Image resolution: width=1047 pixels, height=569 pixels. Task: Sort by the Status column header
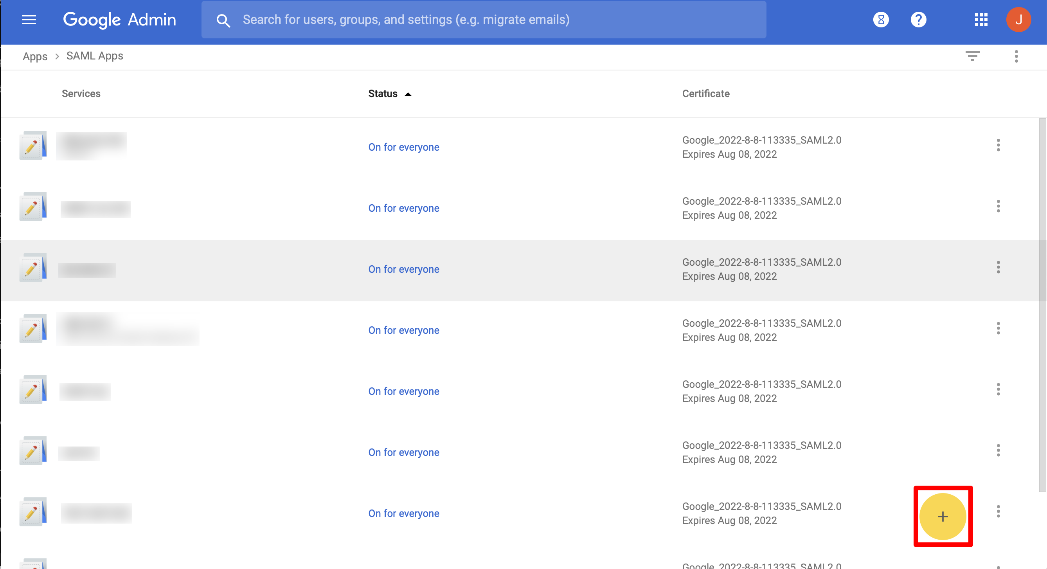(383, 94)
